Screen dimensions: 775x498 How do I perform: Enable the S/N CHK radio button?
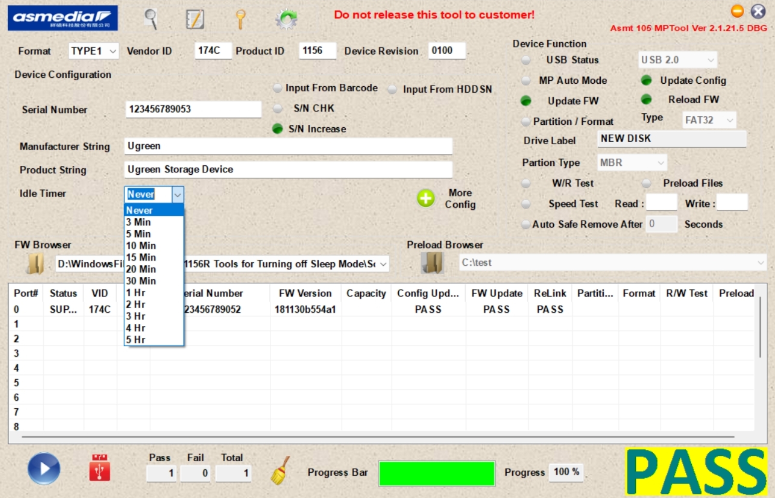coord(278,108)
